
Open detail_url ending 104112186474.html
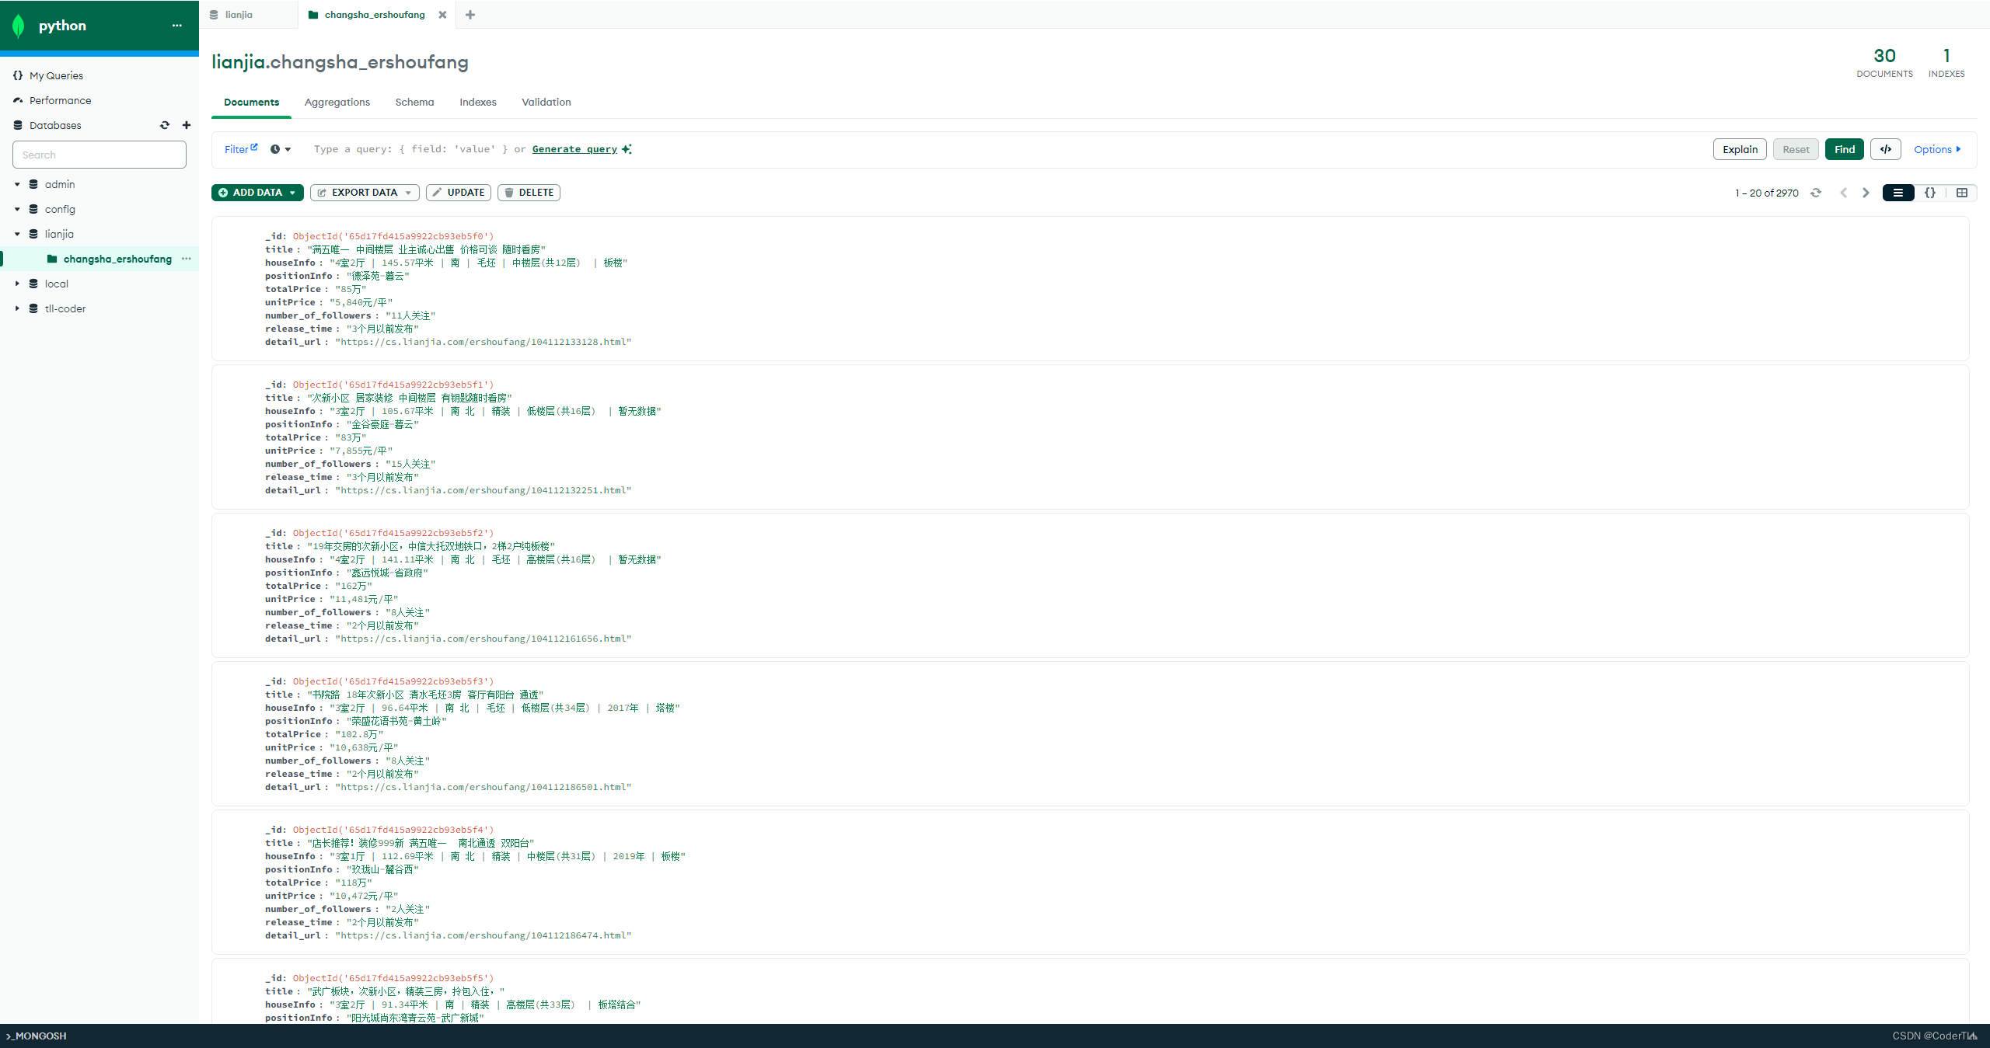click(x=484, y=935)
